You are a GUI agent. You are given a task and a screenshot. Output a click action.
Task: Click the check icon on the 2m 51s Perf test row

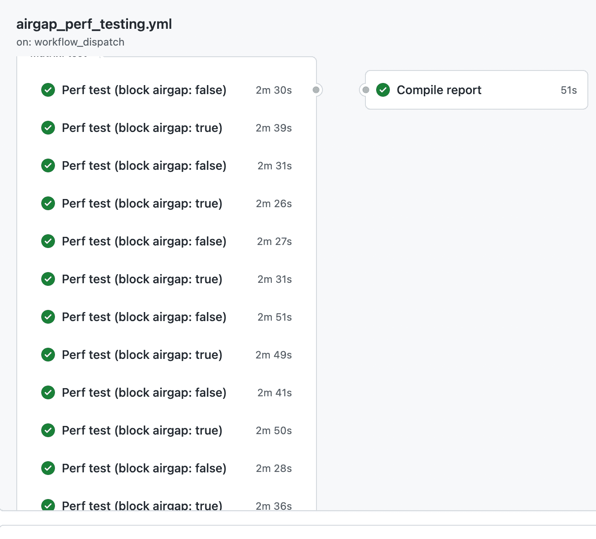point(48,317)
